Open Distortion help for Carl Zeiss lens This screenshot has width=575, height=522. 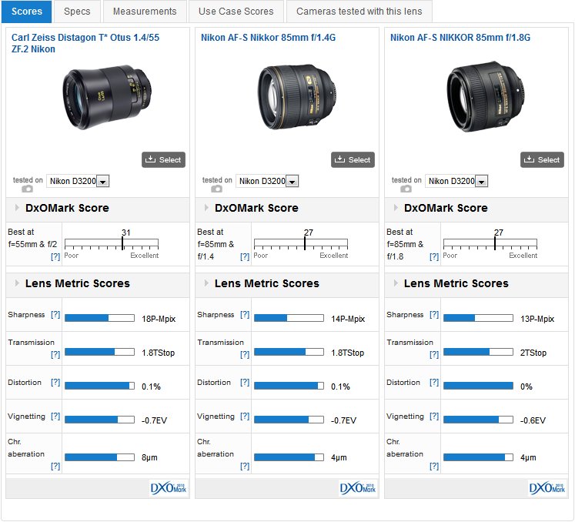pos(55,382)
